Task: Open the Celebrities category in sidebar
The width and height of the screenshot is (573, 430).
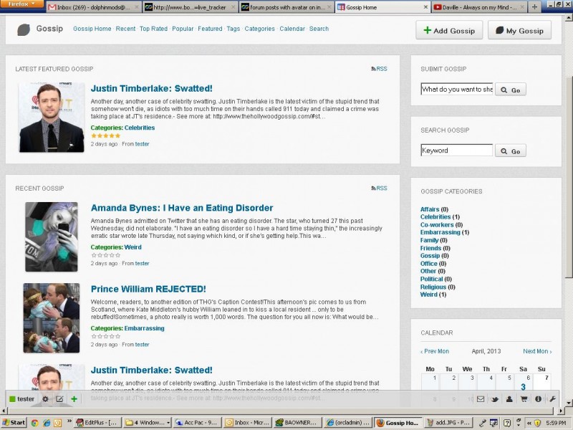Action: pos(435,217)
